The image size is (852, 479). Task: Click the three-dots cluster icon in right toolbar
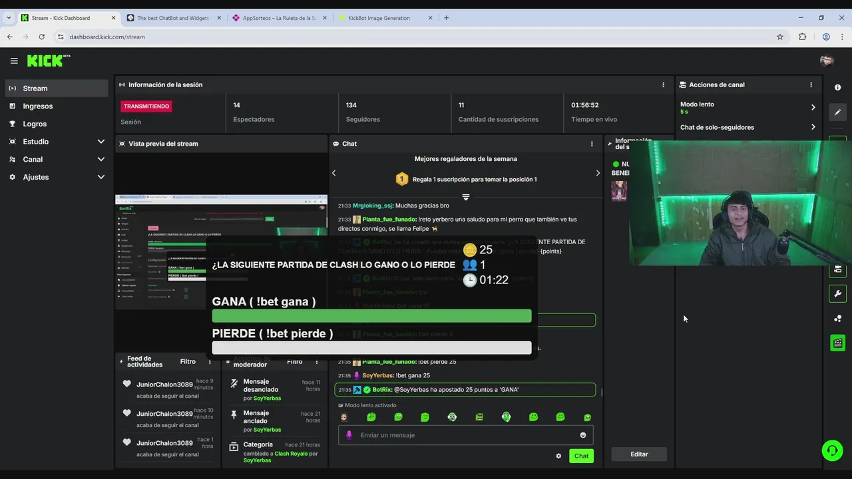point(837,319)
